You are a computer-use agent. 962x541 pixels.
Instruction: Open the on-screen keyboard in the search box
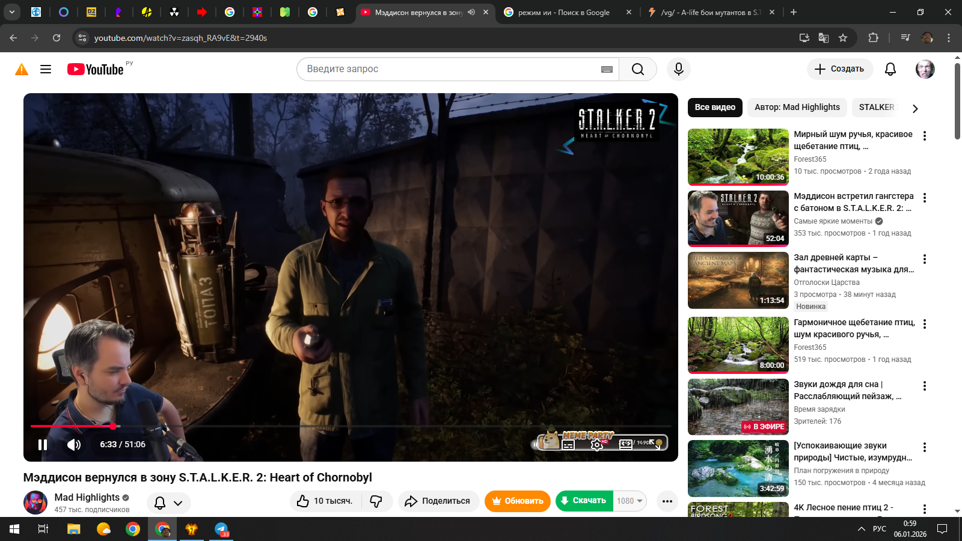click(607, 69)
